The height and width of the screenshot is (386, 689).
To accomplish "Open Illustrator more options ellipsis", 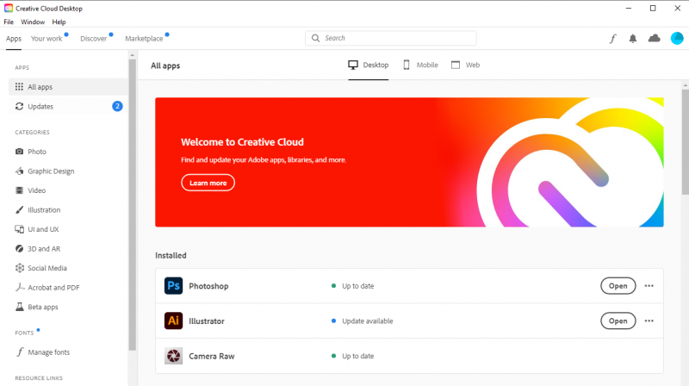I will [649, 321].
